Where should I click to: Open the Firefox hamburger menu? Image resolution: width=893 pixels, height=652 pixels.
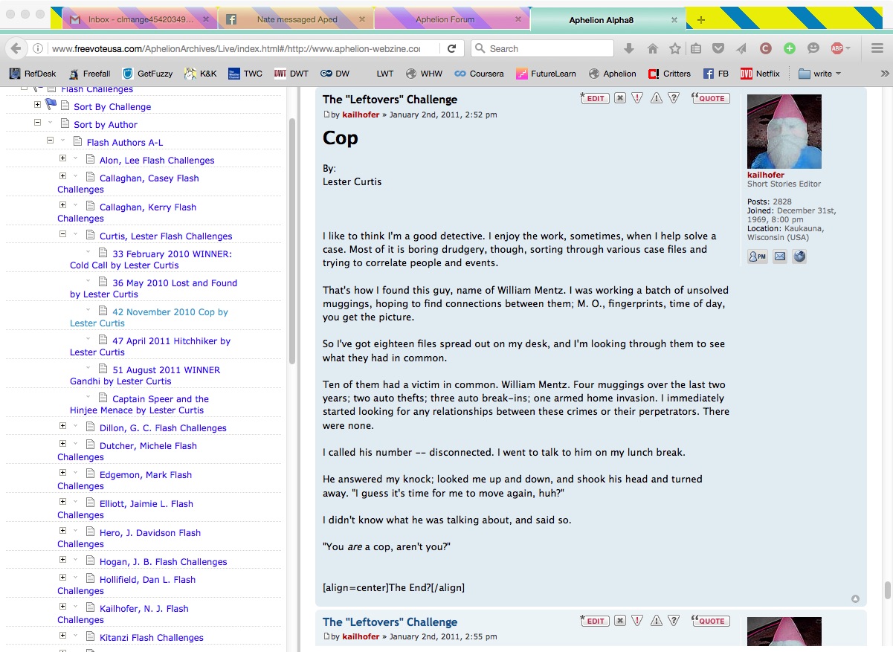(x=877, y=48)
